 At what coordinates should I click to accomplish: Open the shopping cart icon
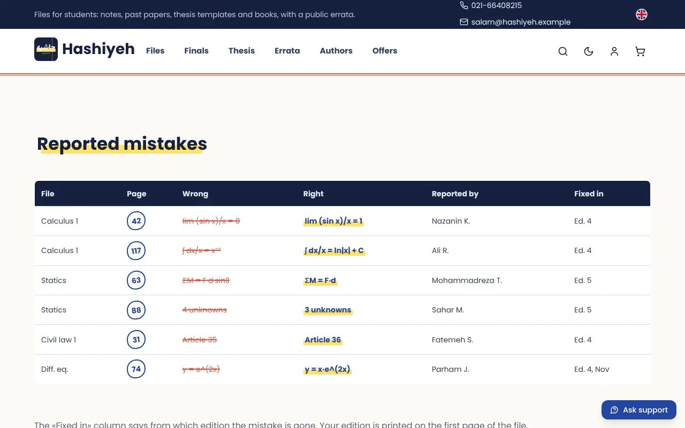pyautogui.click(x=640, y=51)
